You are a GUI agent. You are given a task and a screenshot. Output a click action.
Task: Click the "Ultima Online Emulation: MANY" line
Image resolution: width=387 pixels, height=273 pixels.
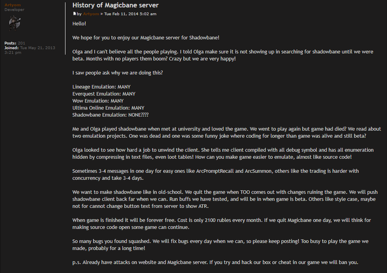(108, 108)
